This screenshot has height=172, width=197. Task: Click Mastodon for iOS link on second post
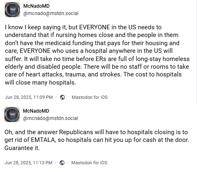click(x=89, y=163)
